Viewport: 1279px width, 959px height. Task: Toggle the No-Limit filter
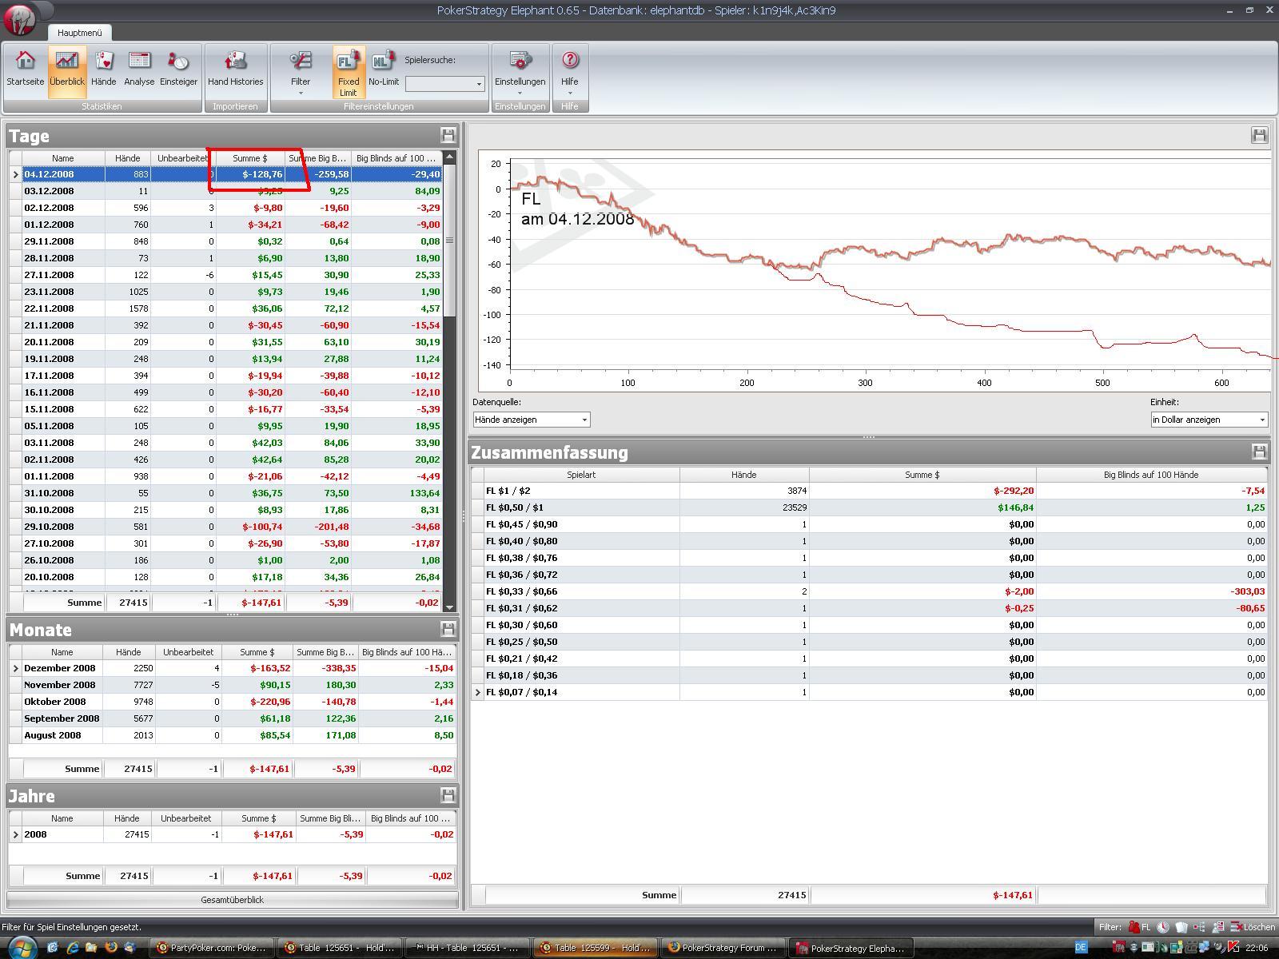[384, 71]
